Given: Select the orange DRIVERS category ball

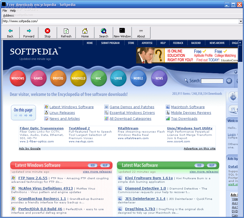Looking at the screenshot, I should [58, 78].
